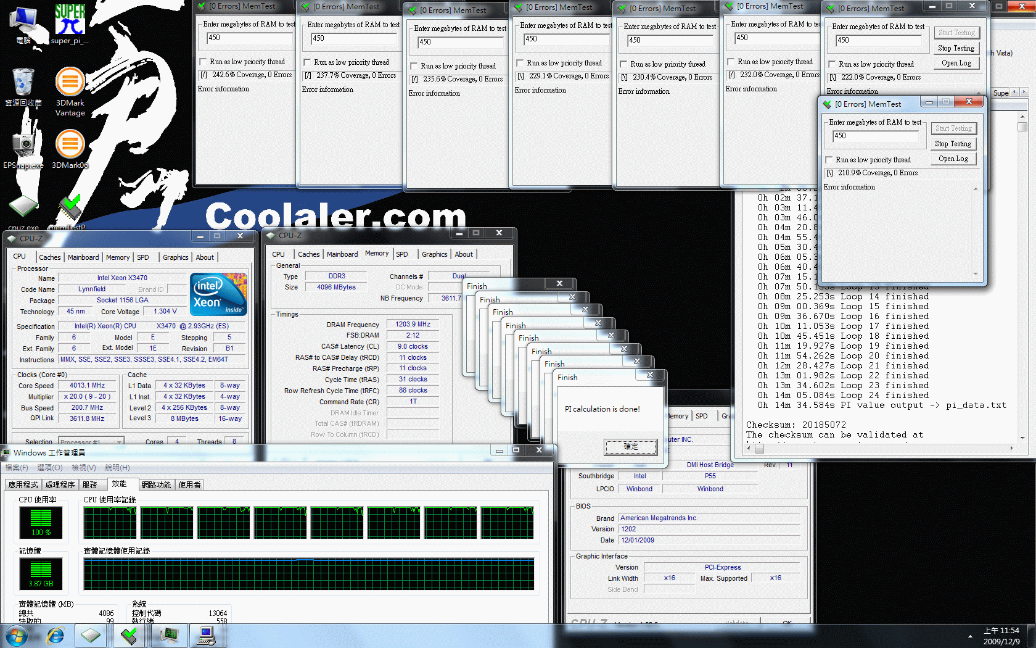Select the super_pi desktop shortcut icon
The image size is (1036, 648).
coord(70,24)
